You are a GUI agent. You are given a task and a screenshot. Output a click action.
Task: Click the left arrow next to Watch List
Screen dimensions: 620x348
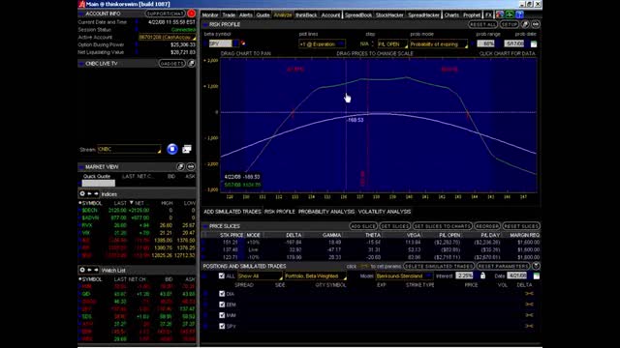pyautogui.click(x=89, y=270)
